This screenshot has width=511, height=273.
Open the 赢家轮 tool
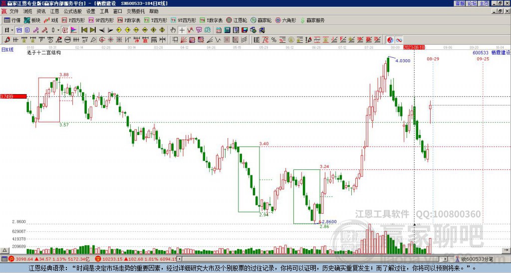tap(261, 20)
